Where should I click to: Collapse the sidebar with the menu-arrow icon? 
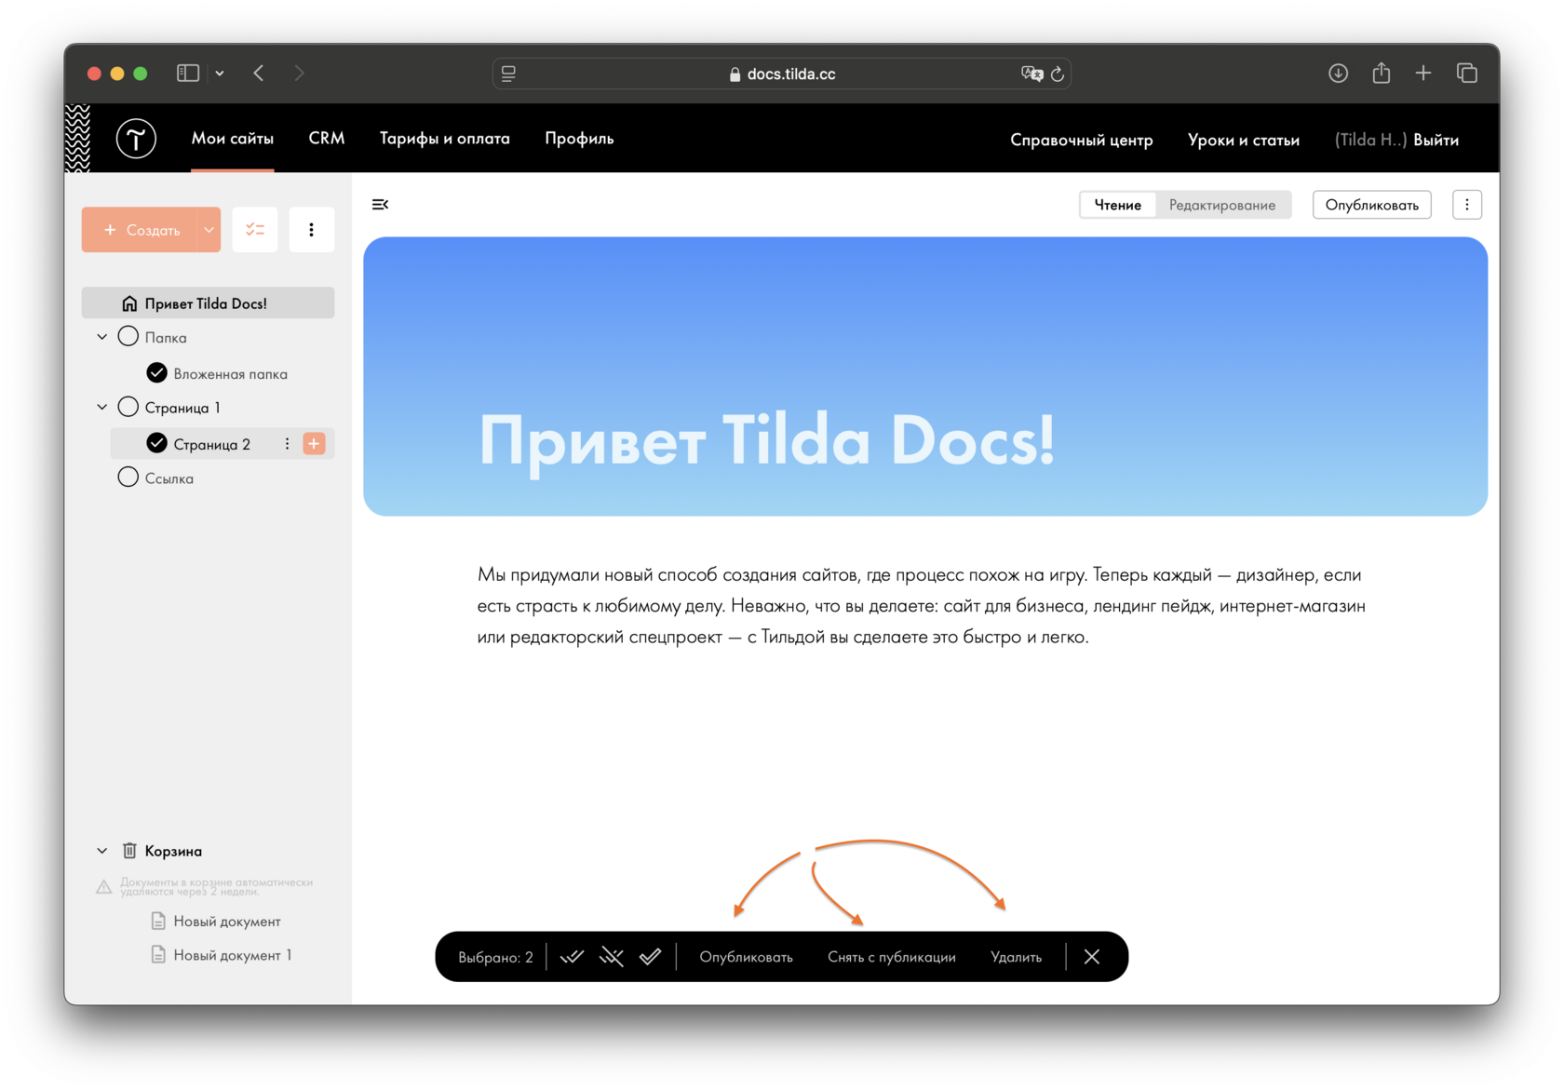(x=380, y=205)
